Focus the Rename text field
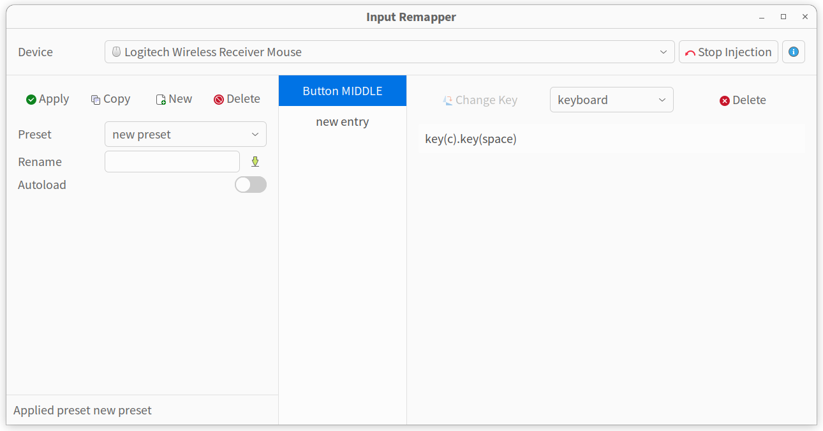The image size is (823, 431). coord(172,162)
